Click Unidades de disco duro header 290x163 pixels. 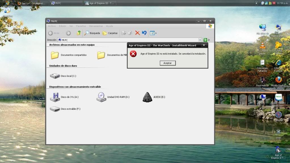point(63,66)
